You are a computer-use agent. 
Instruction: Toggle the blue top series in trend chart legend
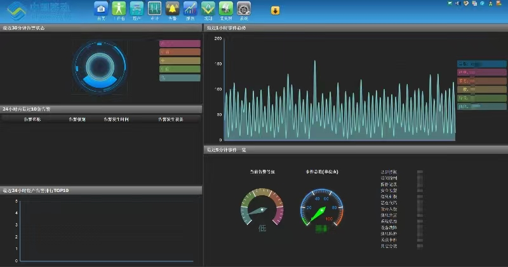click(482, 64)
